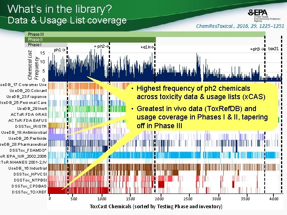
Task: Click the 'NHANES 2001-2,IV' row label
Action: [24, 162]
